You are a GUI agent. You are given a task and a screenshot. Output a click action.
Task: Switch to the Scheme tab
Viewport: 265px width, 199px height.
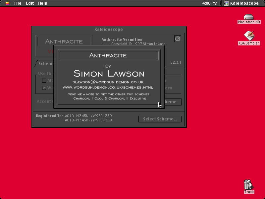tap(45, 64)
